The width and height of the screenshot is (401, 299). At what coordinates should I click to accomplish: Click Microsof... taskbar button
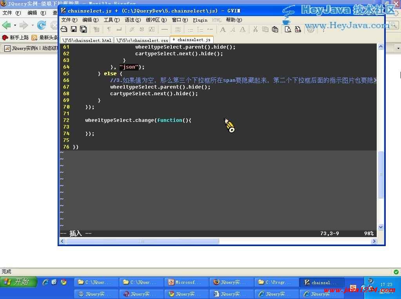click(187, 282)
